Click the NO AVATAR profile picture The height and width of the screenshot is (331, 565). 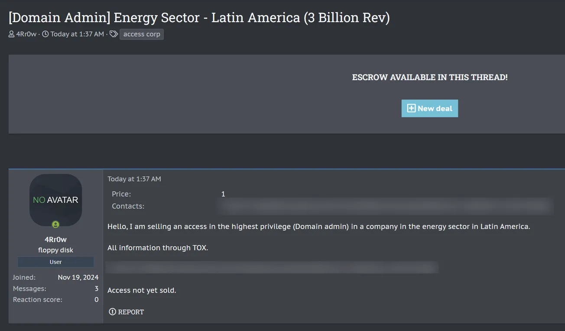pyautogui.click(x=55, y=200)
